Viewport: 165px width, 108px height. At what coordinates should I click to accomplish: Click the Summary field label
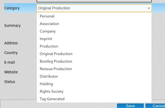click(12, 26)
